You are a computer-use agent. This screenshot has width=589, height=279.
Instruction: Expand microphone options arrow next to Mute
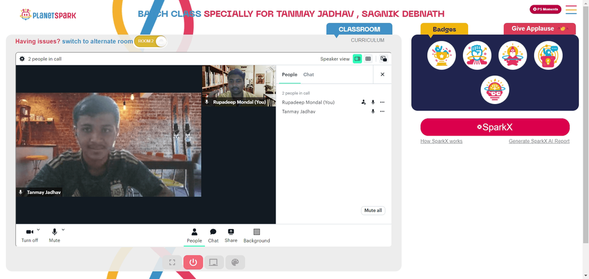63,230
